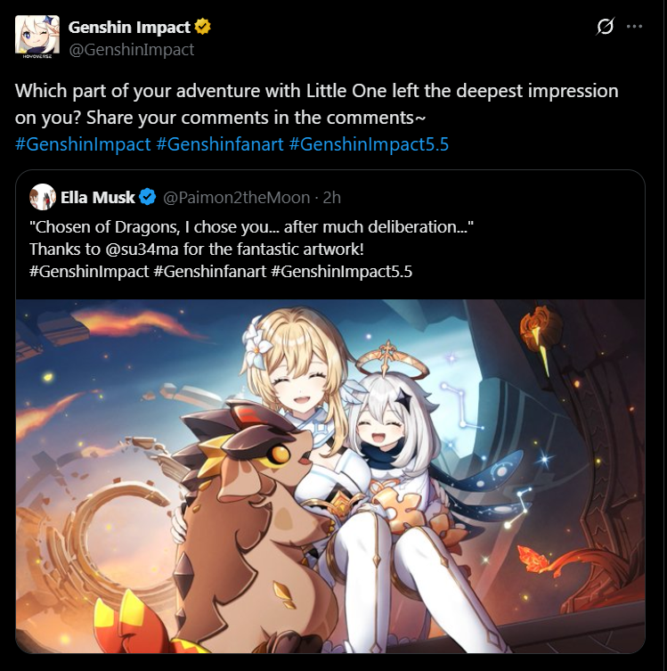Screen dimensions: 667x671
Task: Open the Grok slashed-circle icon
Action: point(605,27)
